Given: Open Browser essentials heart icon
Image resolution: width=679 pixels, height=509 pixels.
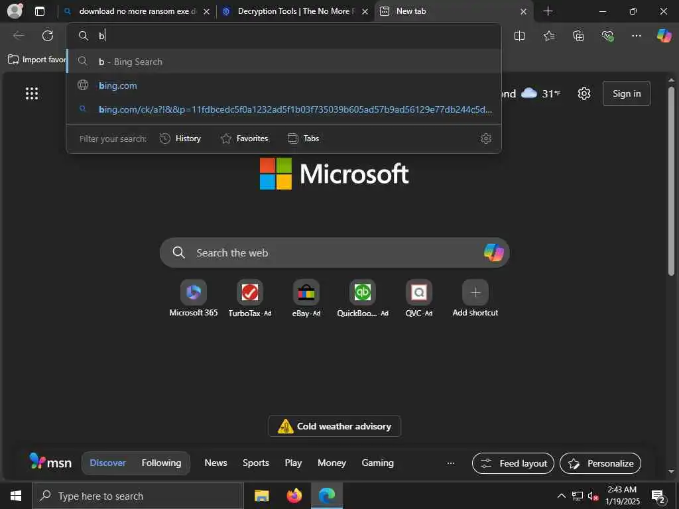Looking at the screenshot, I should (607, 36).
